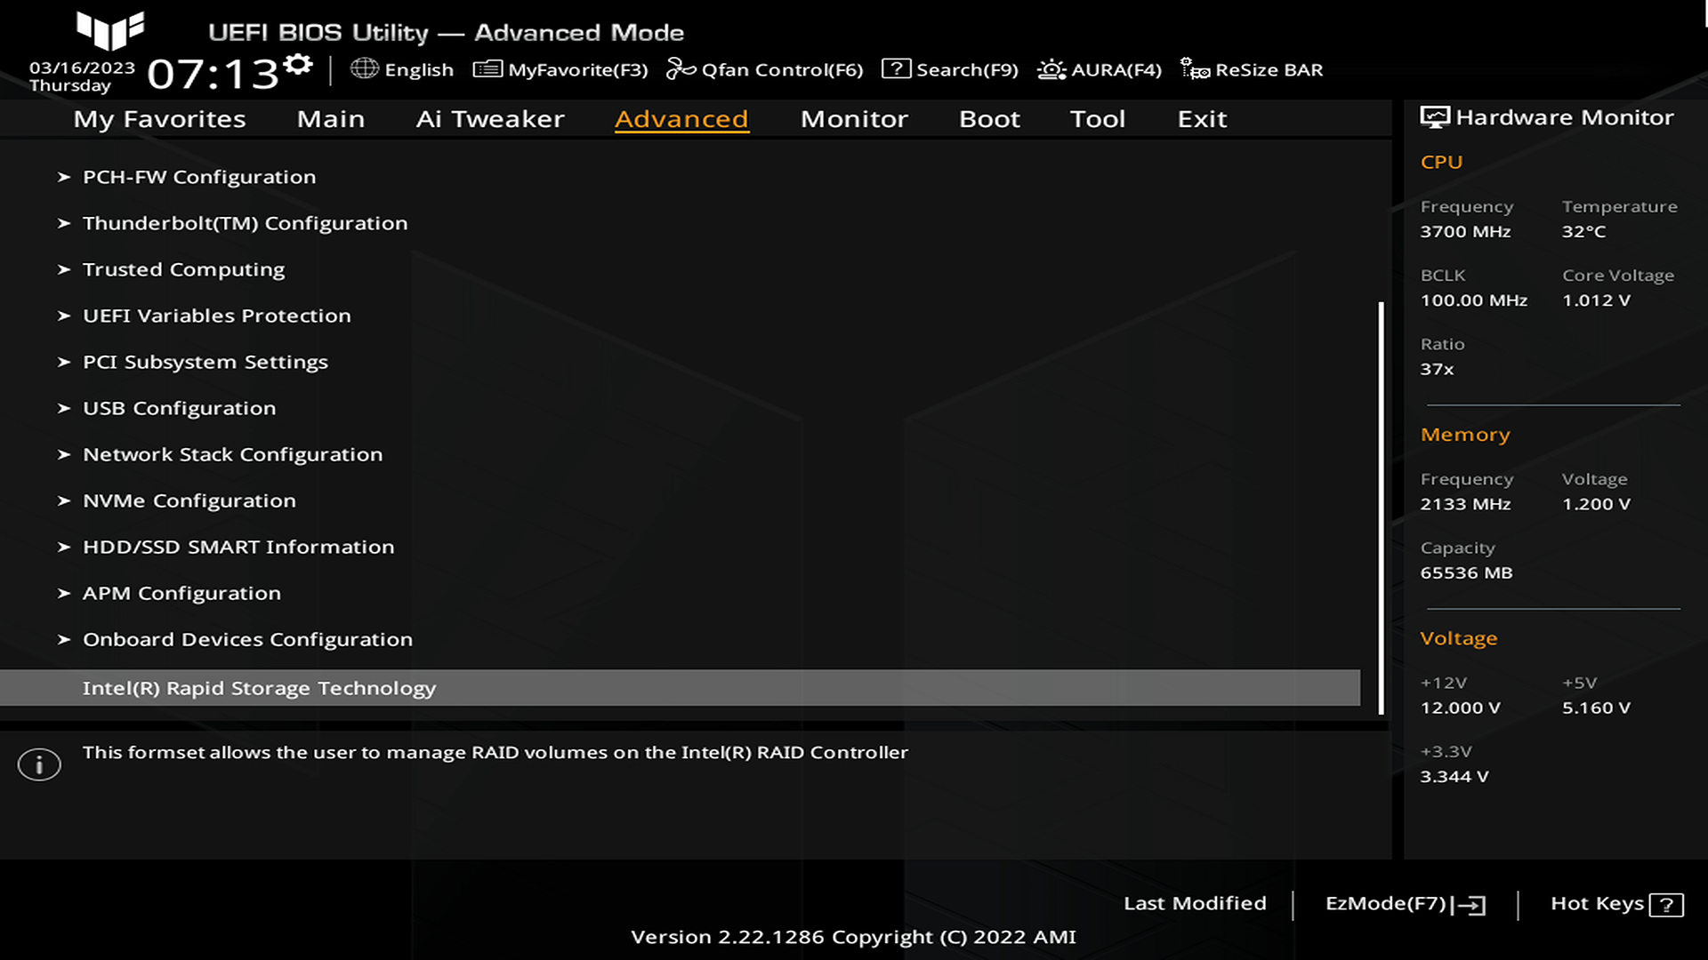This screenshot has width=1708, height=960.
Task: Click the Last Modified button
Action: point(1194,903)
